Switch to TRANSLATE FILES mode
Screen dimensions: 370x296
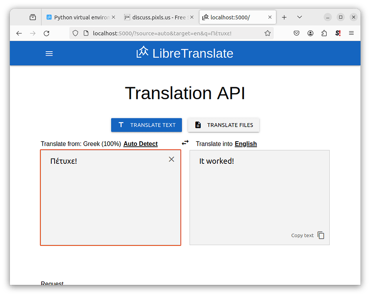pos(223,125)
